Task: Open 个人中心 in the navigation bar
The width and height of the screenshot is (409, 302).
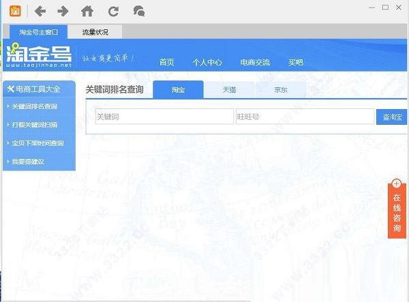Action: click(207, 62)
